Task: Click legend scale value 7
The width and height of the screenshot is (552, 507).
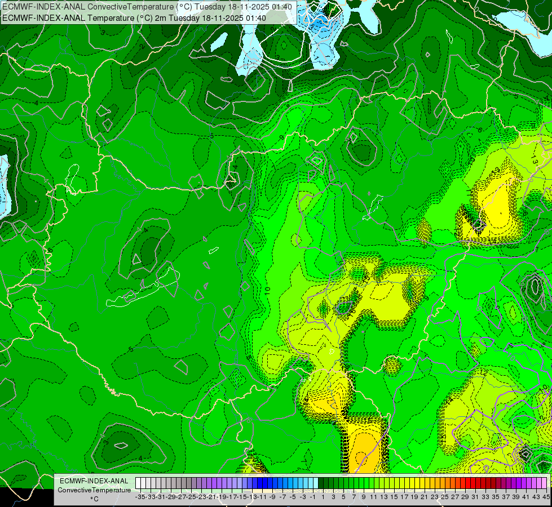Action: 354,497
